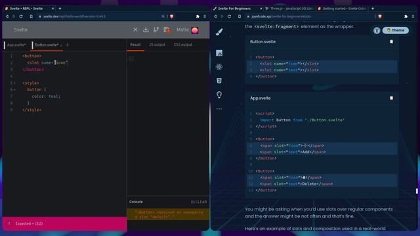Collapse the button rule fold arrow on line 6

[x=14, y=90]
